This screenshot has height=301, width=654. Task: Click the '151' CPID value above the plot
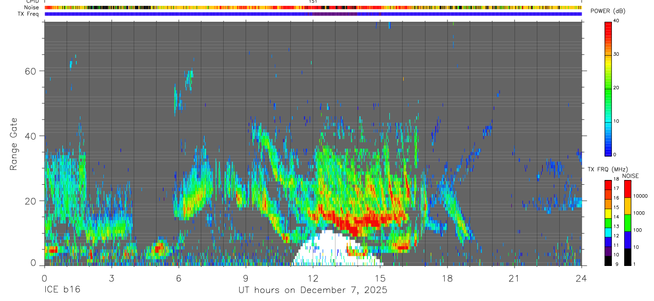(x=313, y=2)
